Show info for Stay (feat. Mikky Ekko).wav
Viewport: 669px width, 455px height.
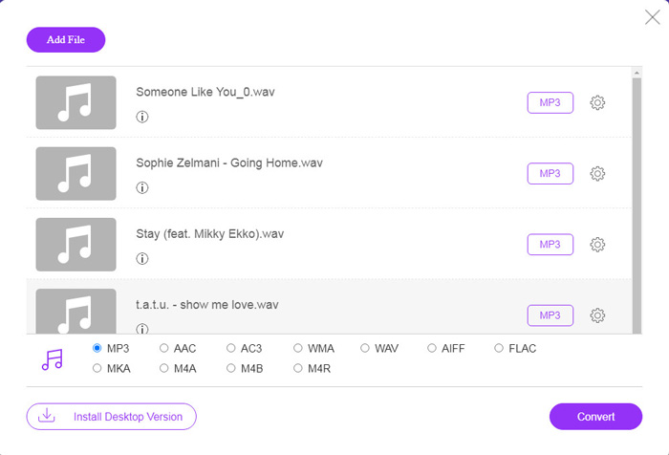tap(142, 258)
